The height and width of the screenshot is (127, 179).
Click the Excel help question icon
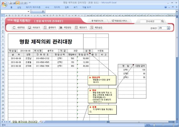166,7
